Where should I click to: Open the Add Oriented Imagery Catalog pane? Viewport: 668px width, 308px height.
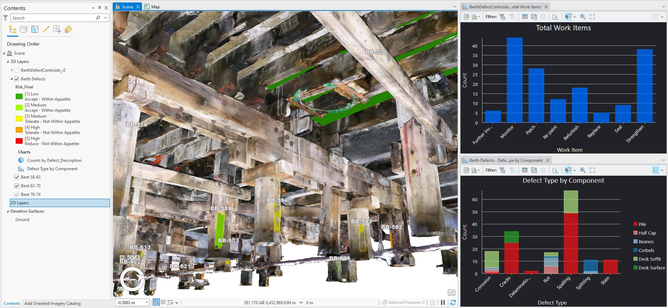52,303
